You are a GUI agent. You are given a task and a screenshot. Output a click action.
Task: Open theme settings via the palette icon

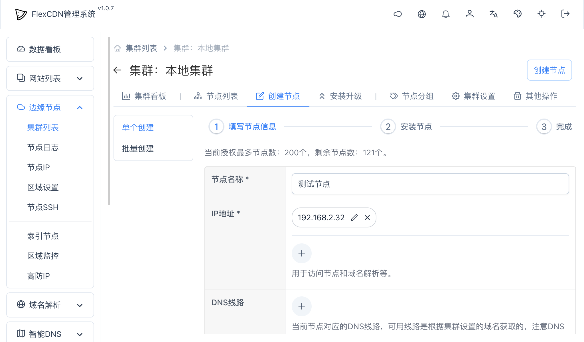(x=518, y=14)
